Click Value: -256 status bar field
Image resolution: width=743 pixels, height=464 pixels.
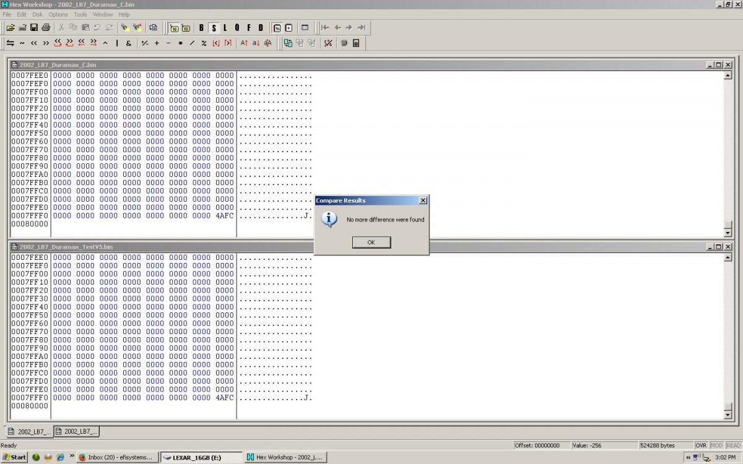(x=604, y=445)
